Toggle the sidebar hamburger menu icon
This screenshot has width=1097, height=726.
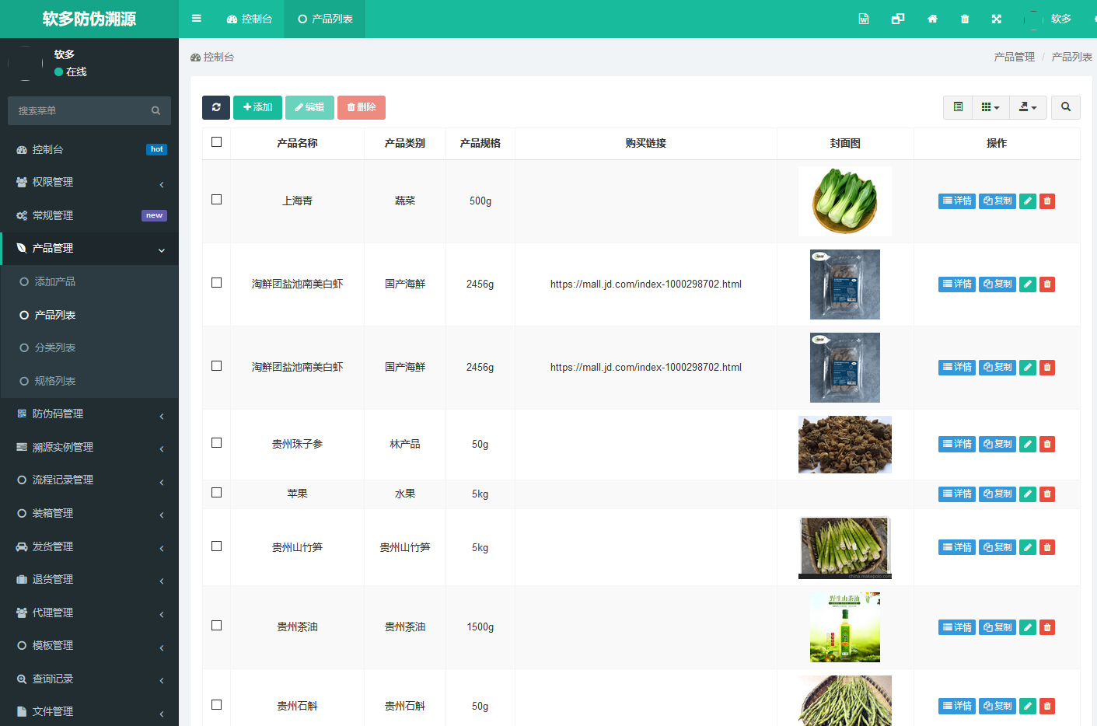click(197, 19)
